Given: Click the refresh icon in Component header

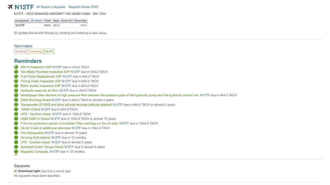Looking at the screenshot, I should (x=32, y=21).
